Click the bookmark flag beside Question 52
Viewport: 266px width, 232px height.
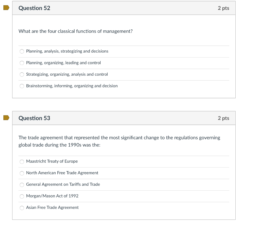point(5,8)
